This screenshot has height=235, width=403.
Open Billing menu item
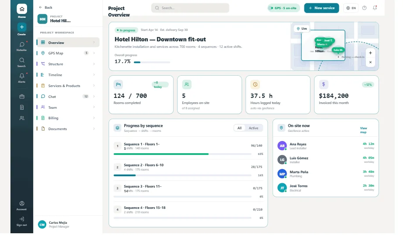(x=68, y=118)
